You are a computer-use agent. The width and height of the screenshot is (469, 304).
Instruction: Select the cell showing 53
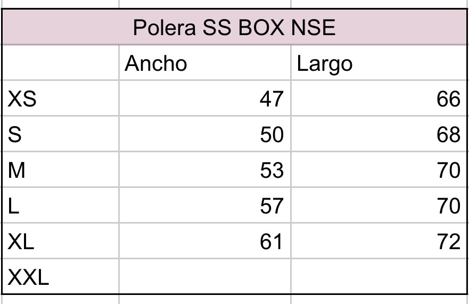click(205, 170)
